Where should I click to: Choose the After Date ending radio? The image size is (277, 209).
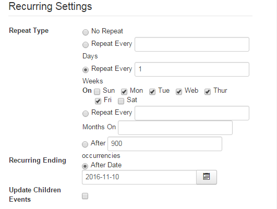[85, 166]
